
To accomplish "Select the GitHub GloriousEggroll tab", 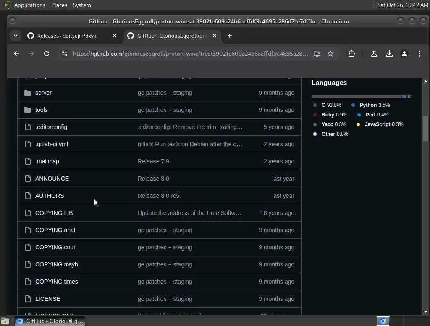I will coord(172,36).
